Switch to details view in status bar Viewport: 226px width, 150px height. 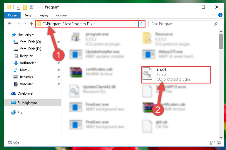point(213,143)
